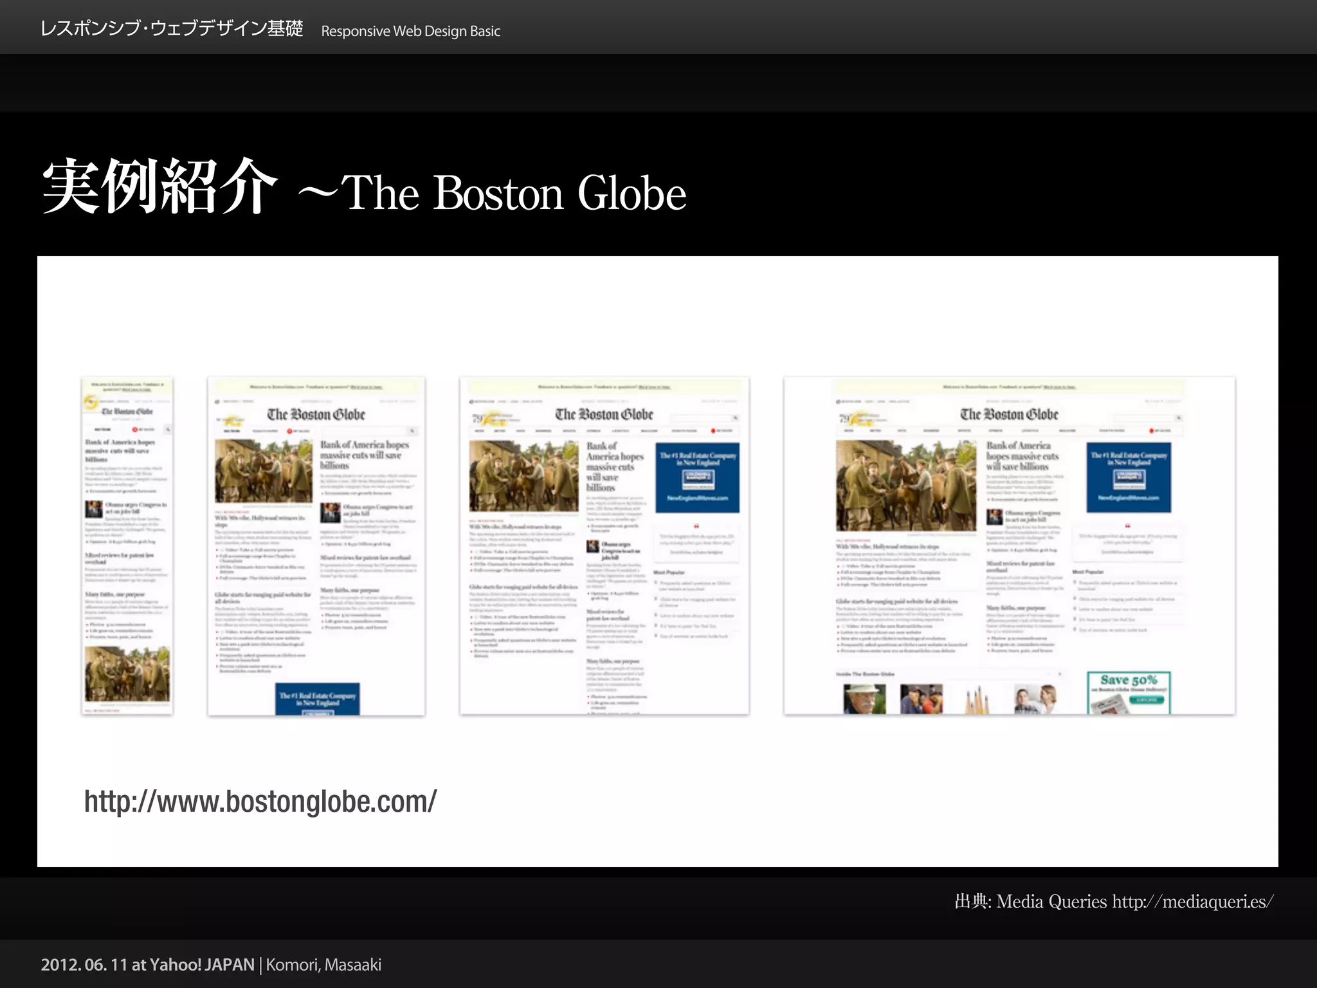Click the horse photo in the widest screenshot
This screenshot has height=988, width=1317.
906,486
